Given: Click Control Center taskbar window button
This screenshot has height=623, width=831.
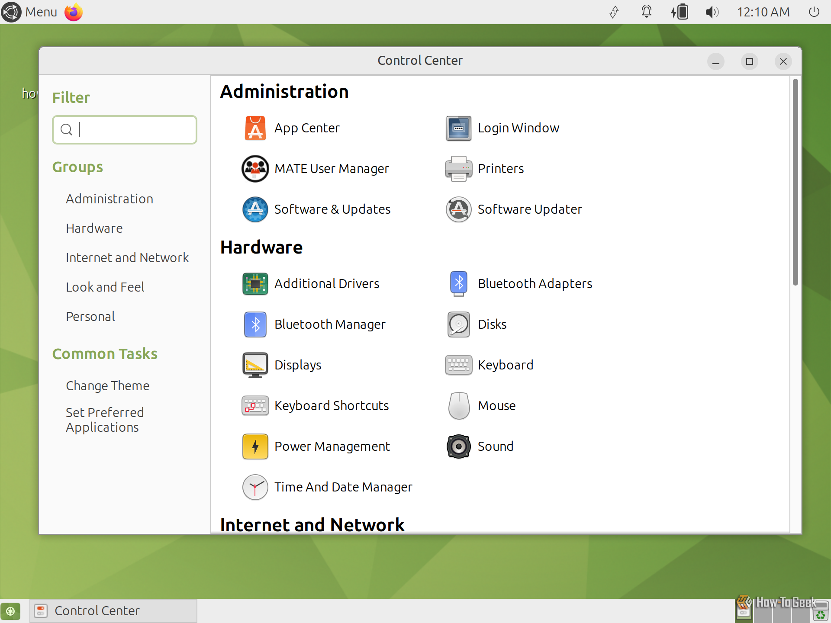Looking at the screenshot, I should [x=113, y=611].
